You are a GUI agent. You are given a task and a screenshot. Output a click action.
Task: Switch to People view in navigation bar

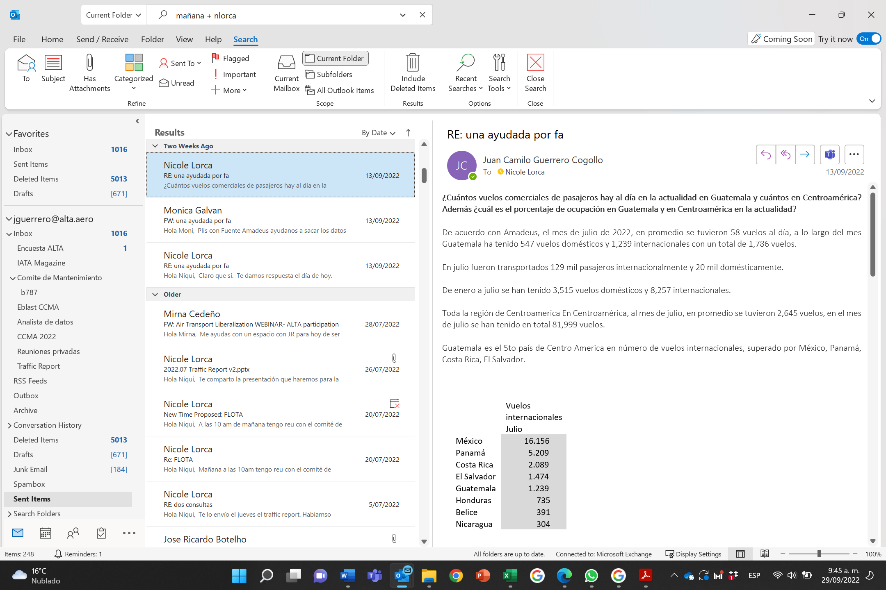tap(73, 533)
